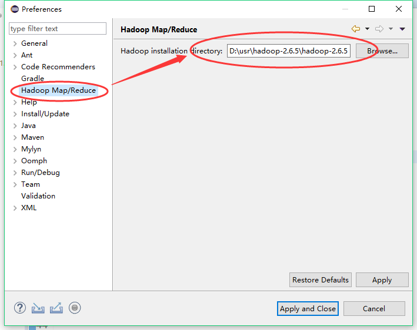Maximize the Preferences window

(372, 9)
